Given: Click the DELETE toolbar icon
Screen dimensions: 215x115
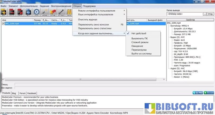Looking at the screenshot, I should tap(12, 12).
